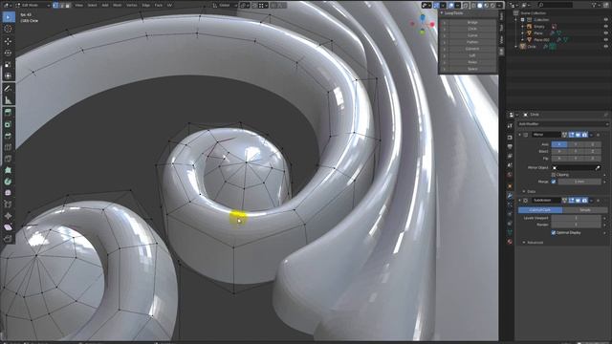Screen dimensions: 612x344
Task: Select Simple subdivision type
Action: (584, 210)
